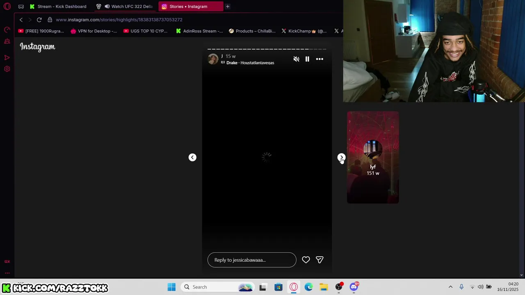
Task: Open the Player sidebar play icon
Action: [x=7, y=58]
